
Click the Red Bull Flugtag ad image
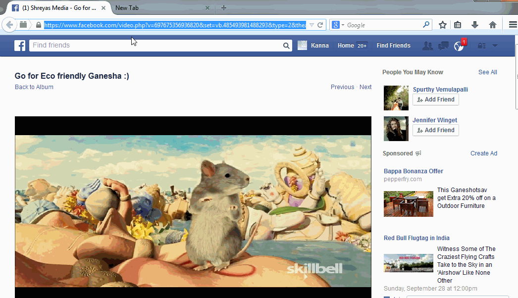pos(409,263)
